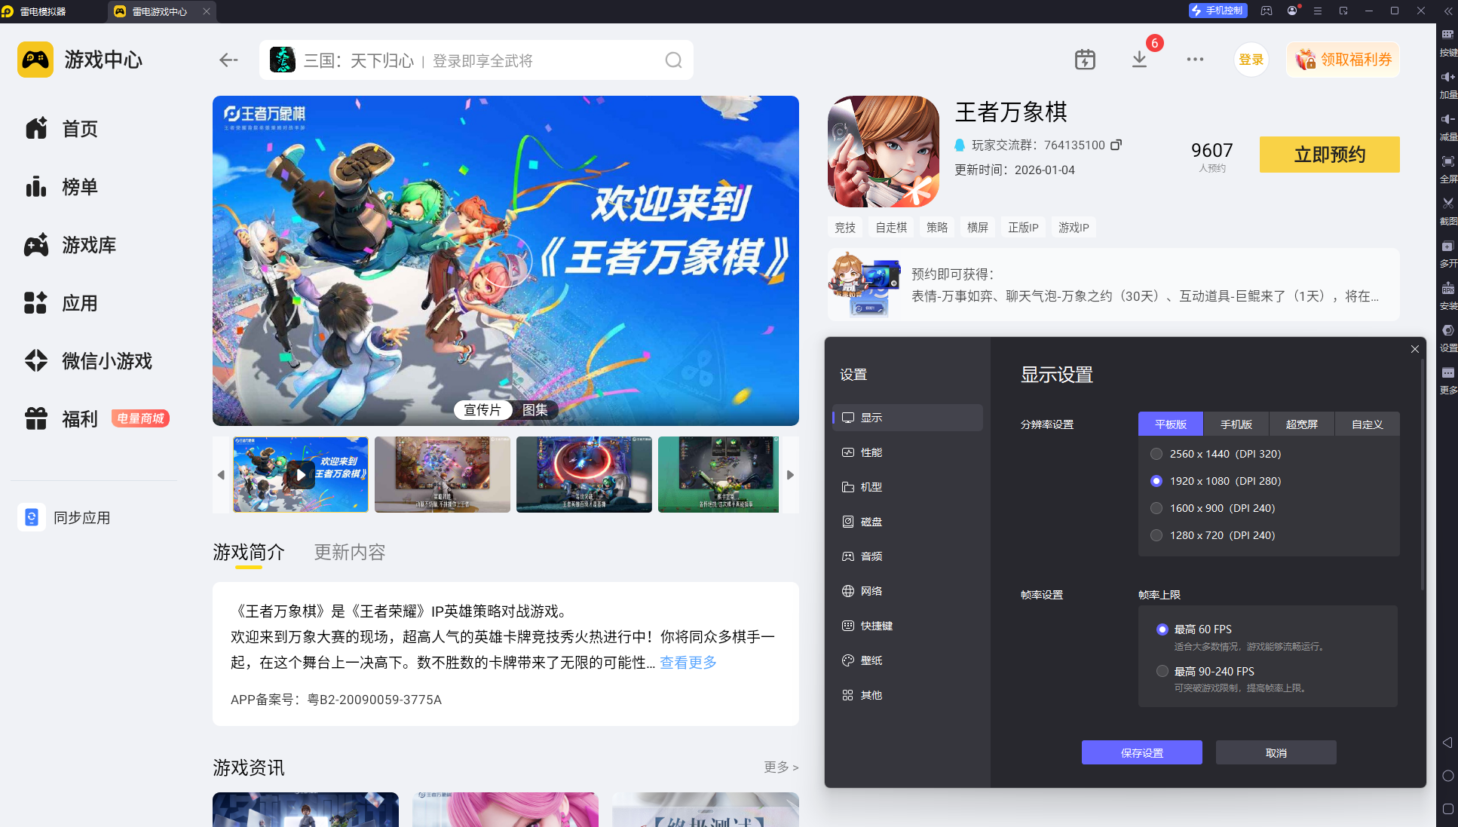1458x827 pixels.
Task: Select 1600 x 900 resolution option
Action: (x=1156, y=508)
